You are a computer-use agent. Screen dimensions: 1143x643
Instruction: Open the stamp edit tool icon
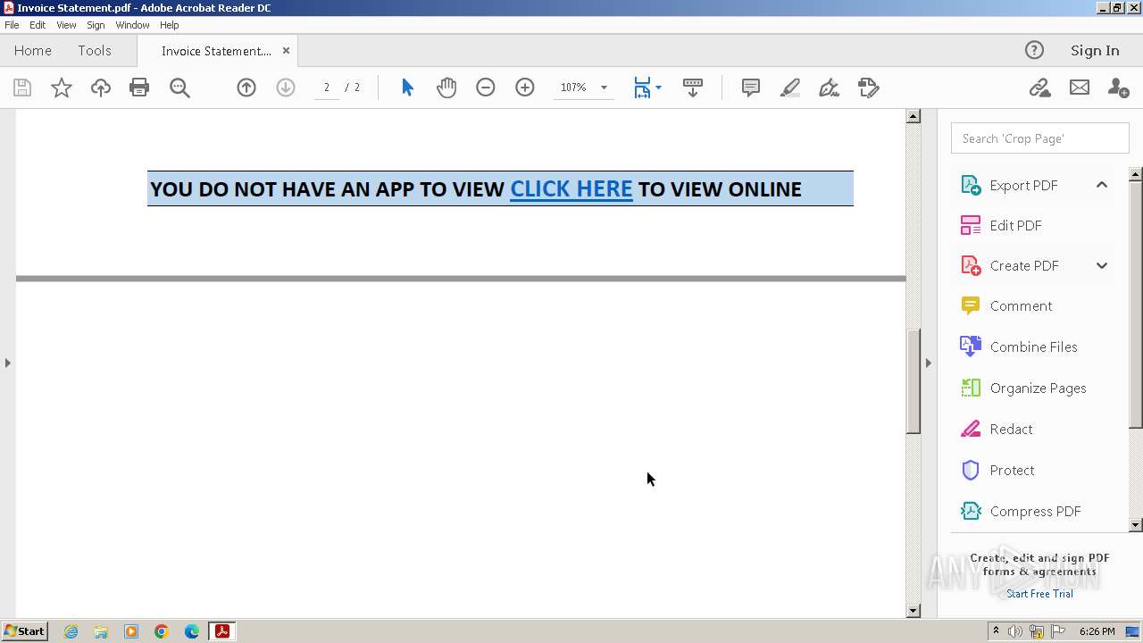tap(869, 88)
